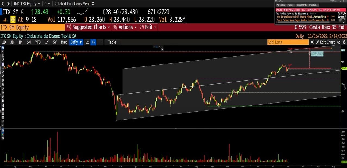The image size is (347, 168).
Task: Click the Spotlight London panel
Action: (x=341, y=15)
